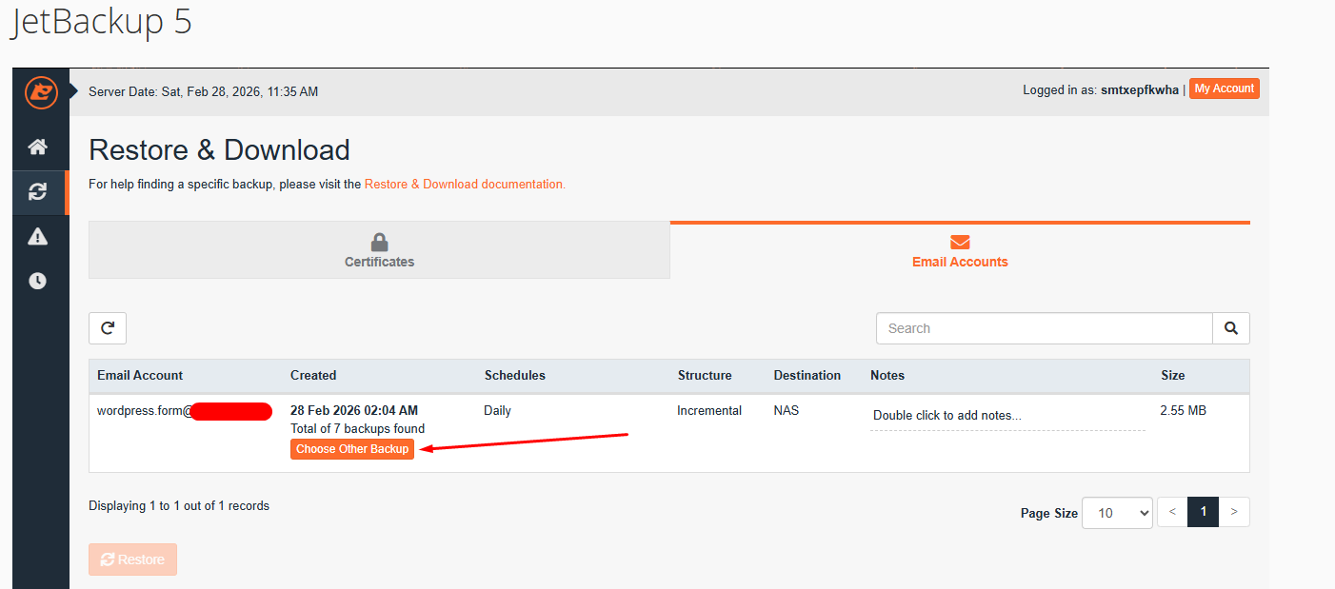The height and width of the screenshot is (589, 1335).
Task: Select page 1 in the pagination
Action: [x=1203, y=512]
